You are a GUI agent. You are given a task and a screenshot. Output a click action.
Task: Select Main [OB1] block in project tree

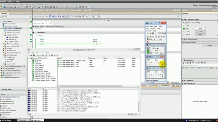(x=12, y=39)
